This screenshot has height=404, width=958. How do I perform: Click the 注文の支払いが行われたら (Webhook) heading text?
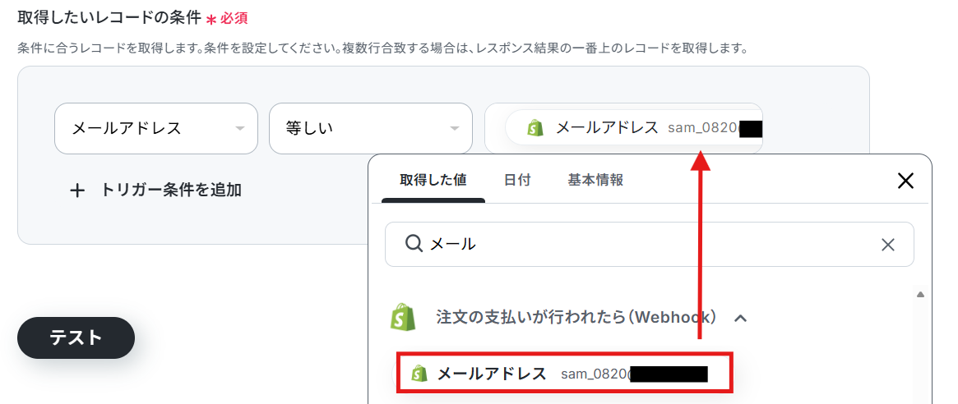[576, 317]
